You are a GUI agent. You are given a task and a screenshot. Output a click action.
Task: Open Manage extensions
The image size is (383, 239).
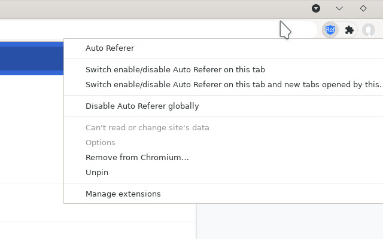123,194
